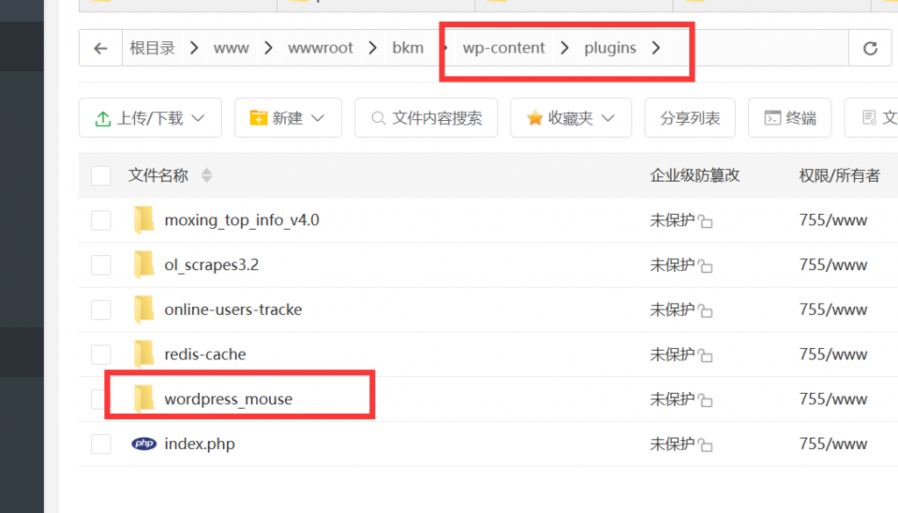Expand chevron after 根目录 in breadcrumb

[x=194, y=48]
